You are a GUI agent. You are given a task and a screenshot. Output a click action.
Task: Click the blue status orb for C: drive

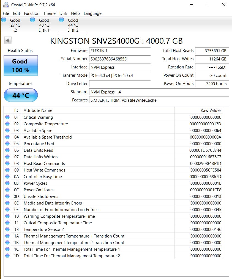[4, 20]
